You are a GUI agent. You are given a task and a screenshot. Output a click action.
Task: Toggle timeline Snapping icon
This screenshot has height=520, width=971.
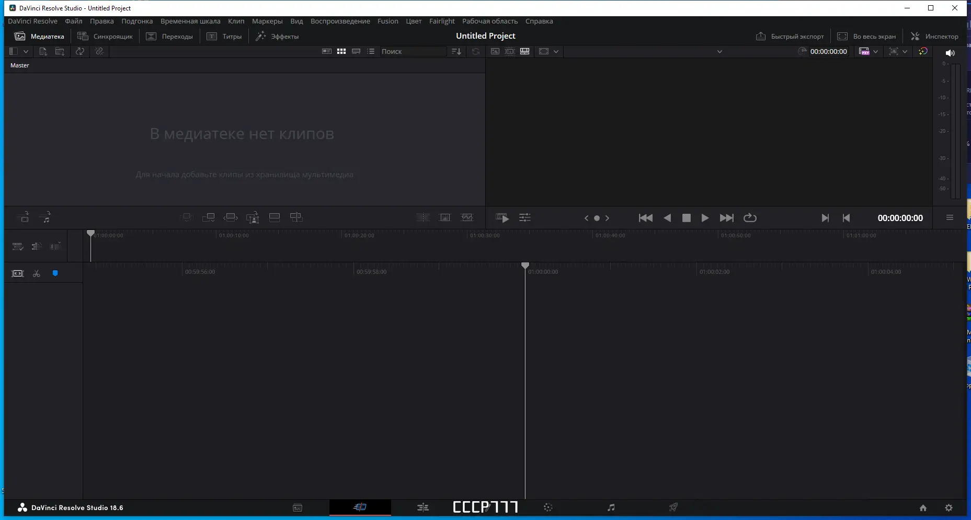click(x=18, y=274)
